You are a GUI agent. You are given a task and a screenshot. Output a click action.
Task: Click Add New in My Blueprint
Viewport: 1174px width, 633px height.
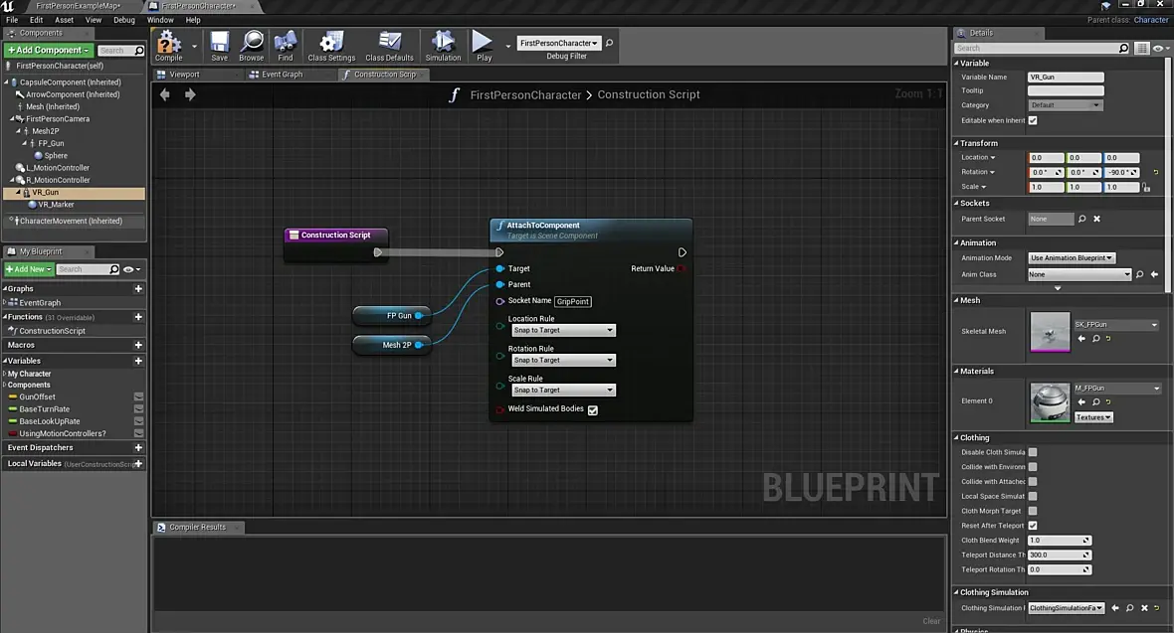[29, 269]
